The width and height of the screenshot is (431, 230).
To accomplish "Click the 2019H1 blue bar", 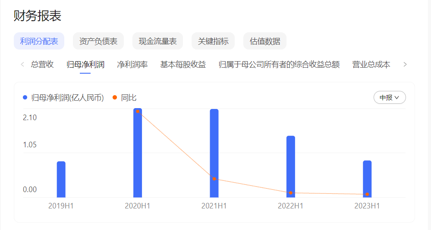I will [x=61, y=180].
